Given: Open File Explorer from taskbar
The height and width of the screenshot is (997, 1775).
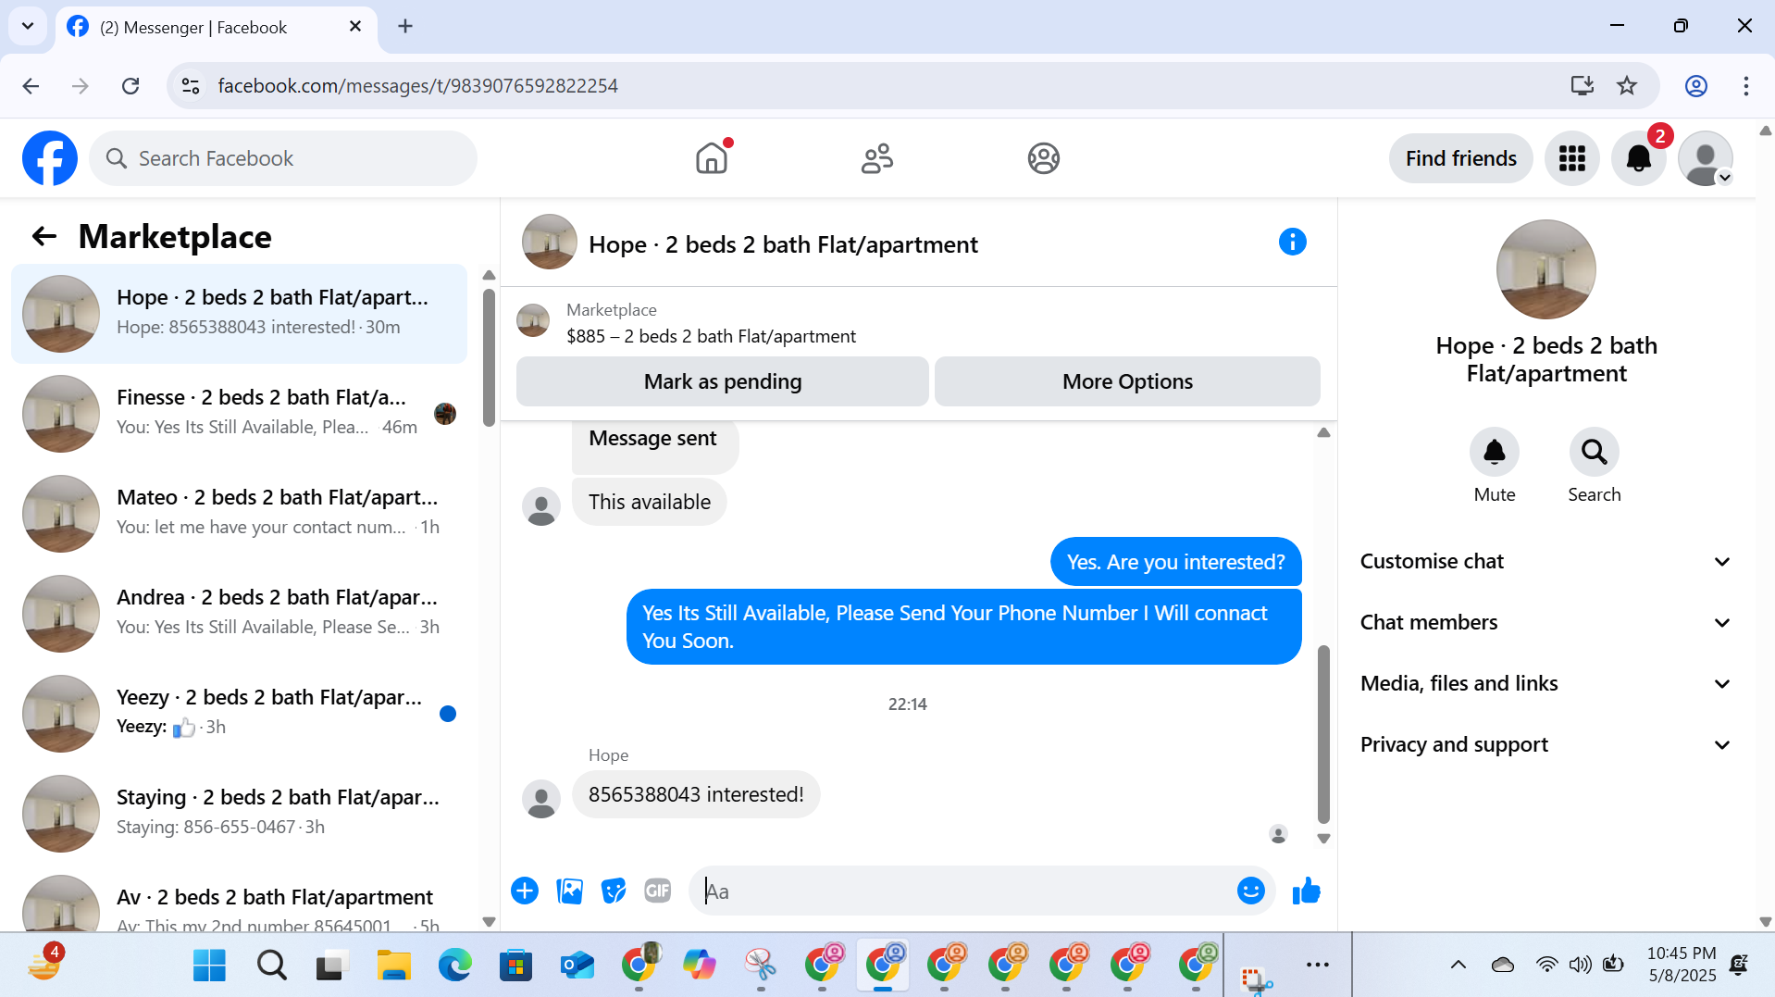Looking at the screenshot, I should click(x=393, y=966).
